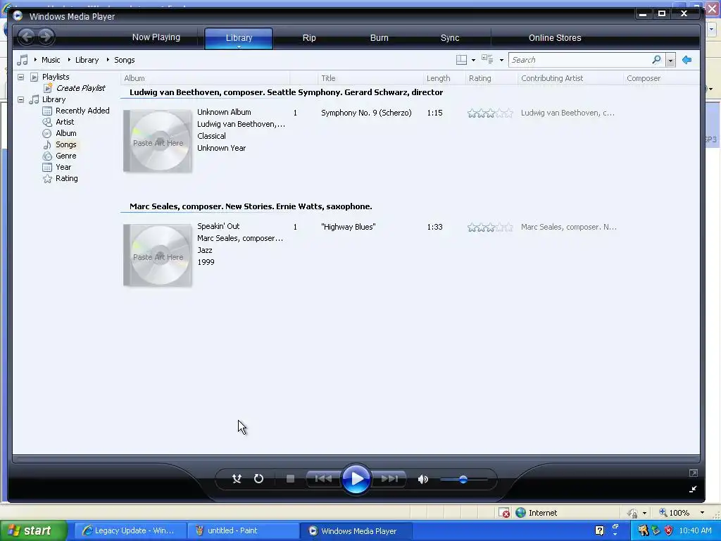Open the View Options icon
Image resolution: width=721 pixels, height=541 pixels.
pyautogui.click(x=487, y=59)
